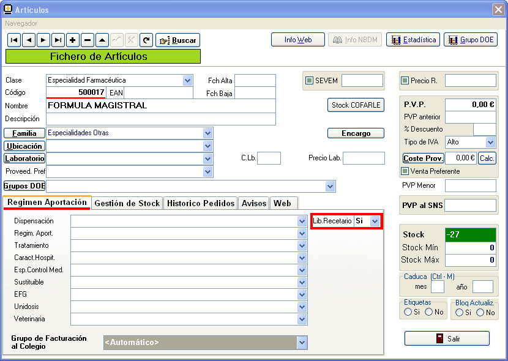The height and width of the screenshot is (361, 508).
Task: Go to the first record in navigator
Action: [13, 40]
